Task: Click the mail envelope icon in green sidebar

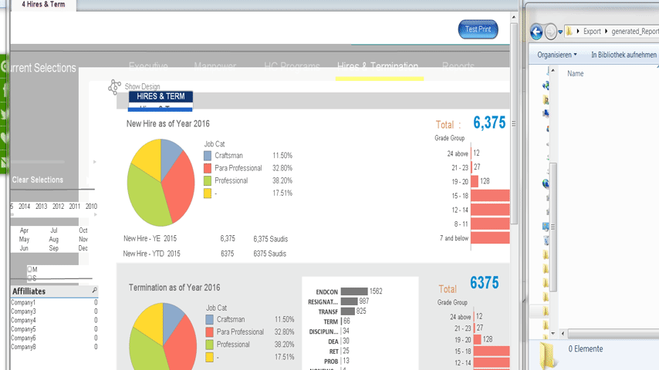Action: 4,163
